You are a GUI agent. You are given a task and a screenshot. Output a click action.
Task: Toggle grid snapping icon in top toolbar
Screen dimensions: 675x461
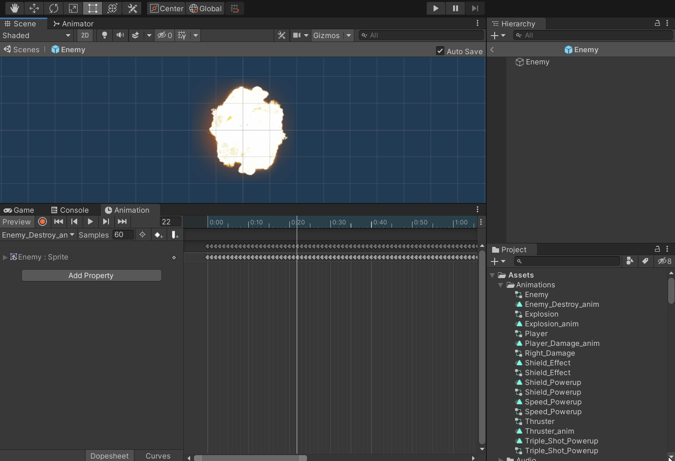click(235, 8)
